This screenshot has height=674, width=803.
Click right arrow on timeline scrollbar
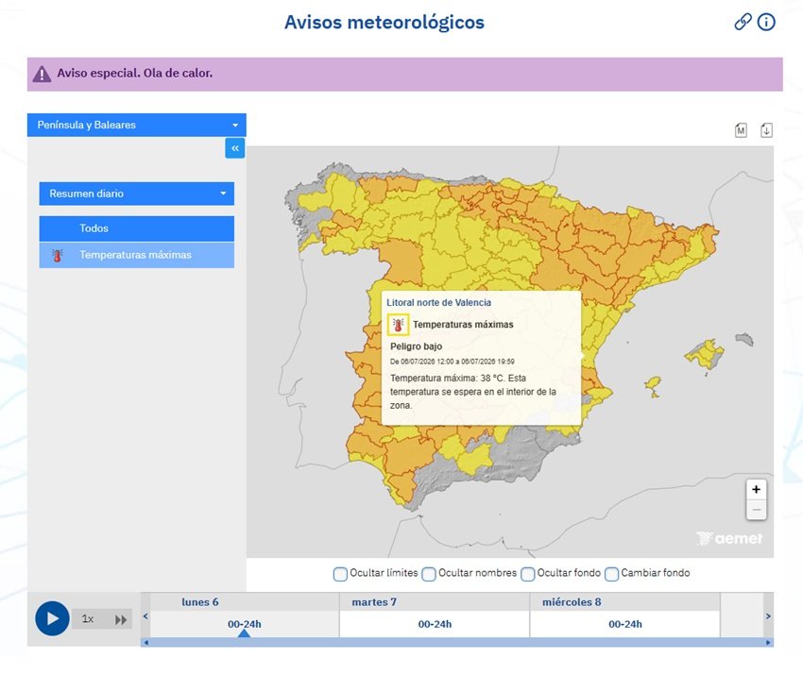(768, 642)
